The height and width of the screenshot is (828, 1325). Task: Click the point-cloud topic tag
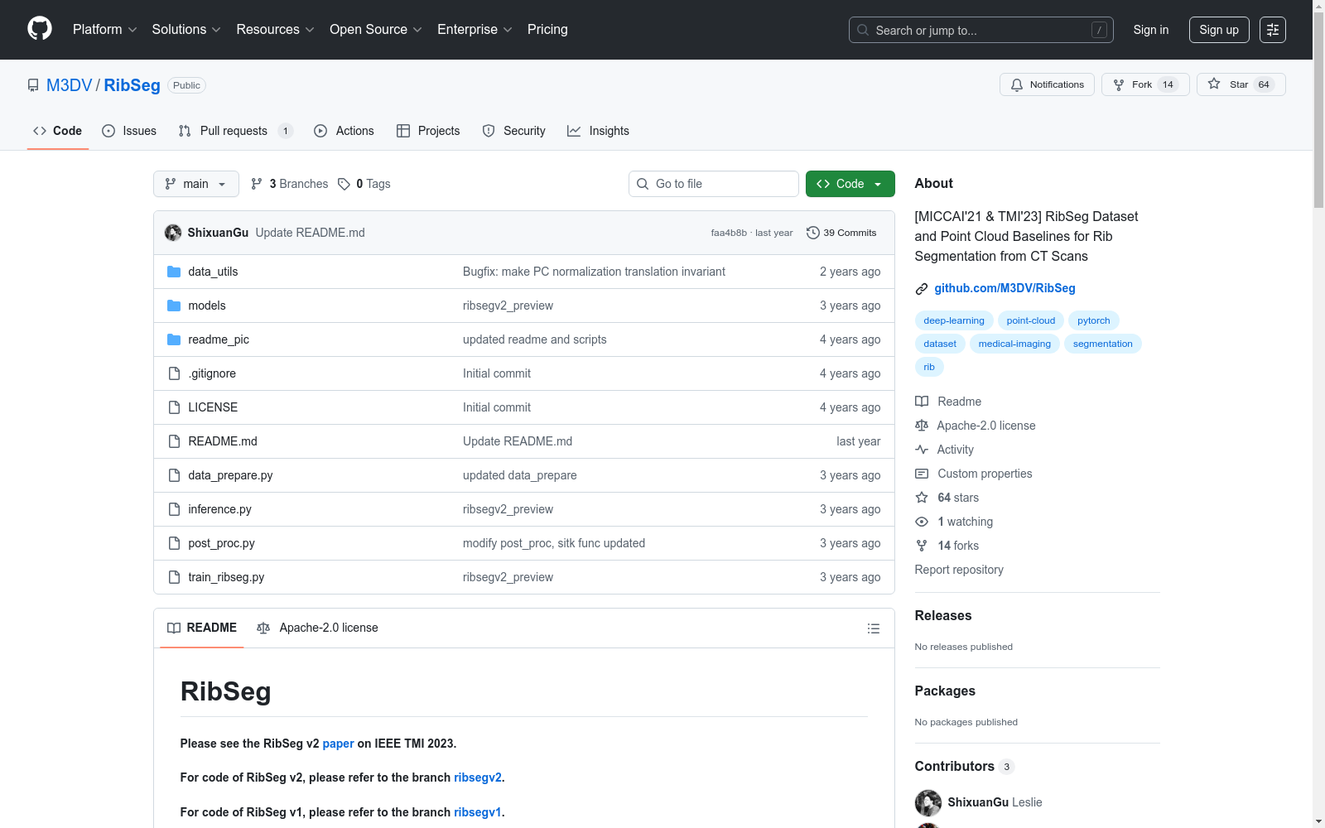pyautogui.click(x=1031, y=320)
